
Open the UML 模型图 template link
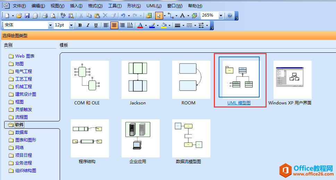click(239, 103)
